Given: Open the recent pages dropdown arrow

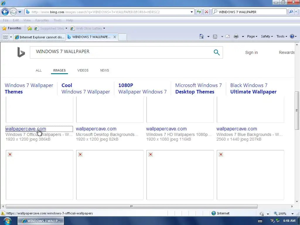Looking at the screenshot, I should click(x=20, y=12).
